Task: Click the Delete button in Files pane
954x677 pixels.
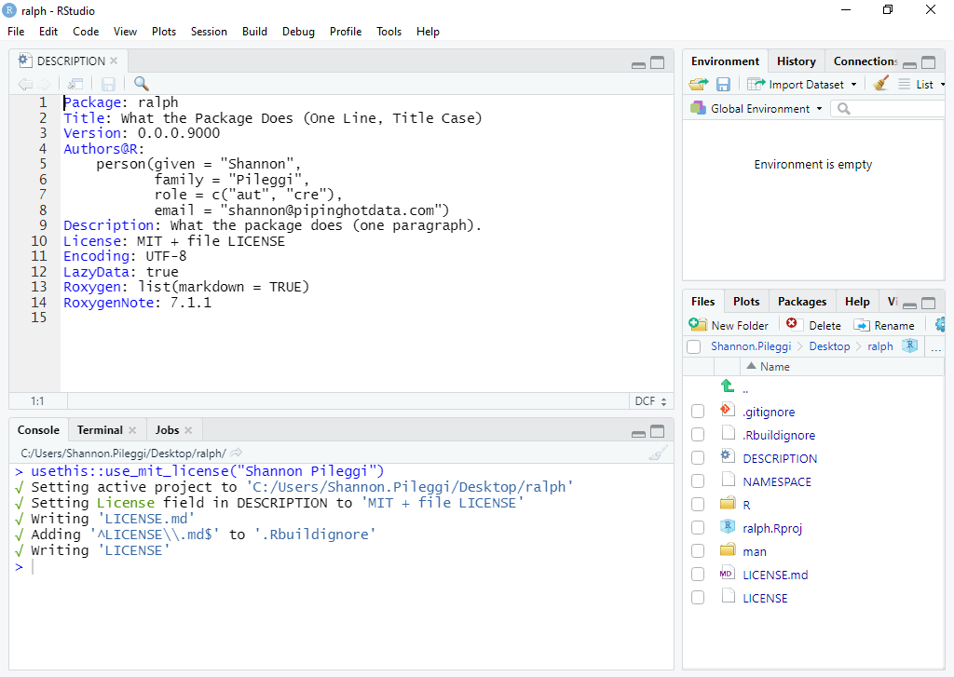Action: (813, 325)
